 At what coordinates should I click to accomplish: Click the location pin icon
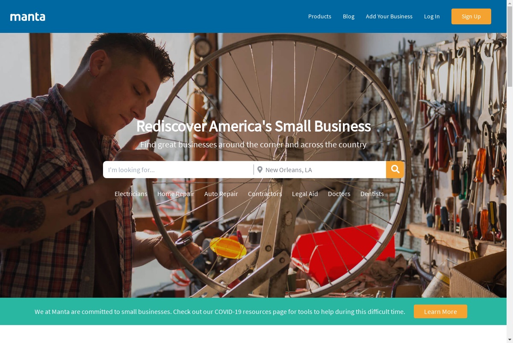pos(259,170)
